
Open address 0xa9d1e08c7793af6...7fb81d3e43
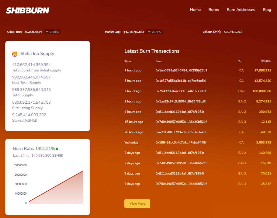[x=180, y=132]
